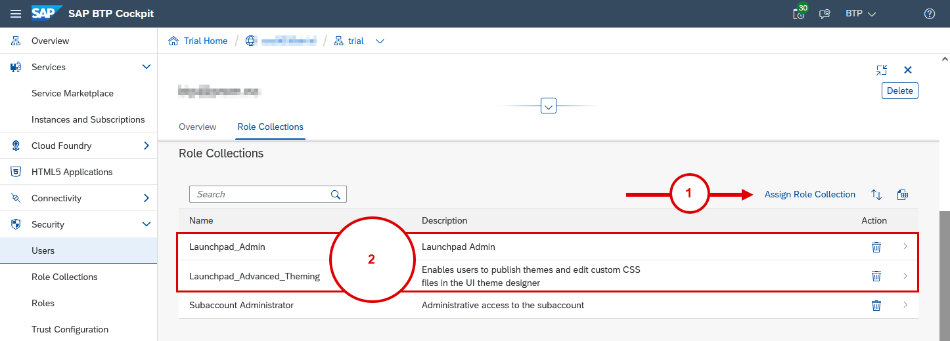Click the vertical scrollbar on the right

(944, 275)
